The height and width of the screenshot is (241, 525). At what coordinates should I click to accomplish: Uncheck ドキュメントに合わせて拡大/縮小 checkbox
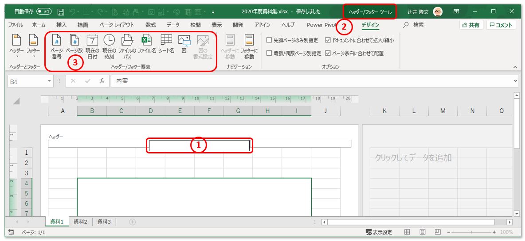tap(328, 40)
